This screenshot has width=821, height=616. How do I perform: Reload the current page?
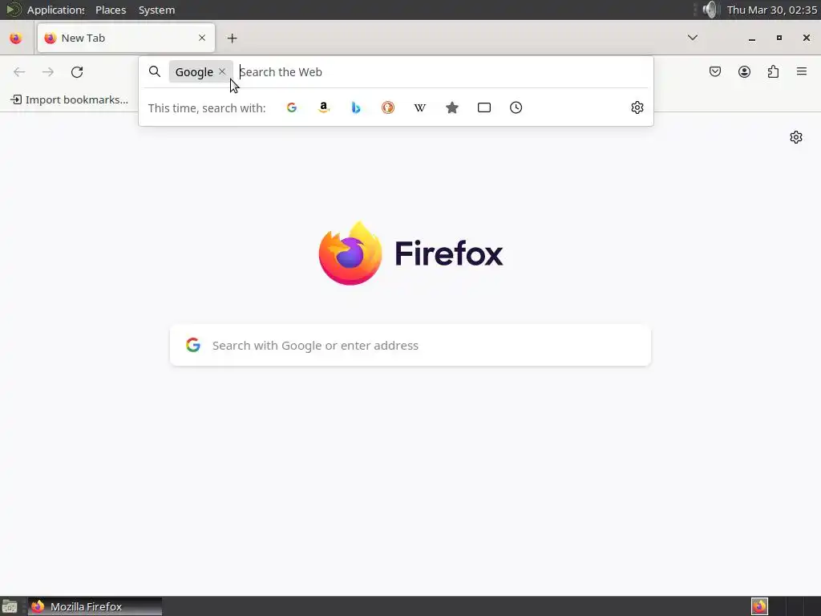point(77,71)
